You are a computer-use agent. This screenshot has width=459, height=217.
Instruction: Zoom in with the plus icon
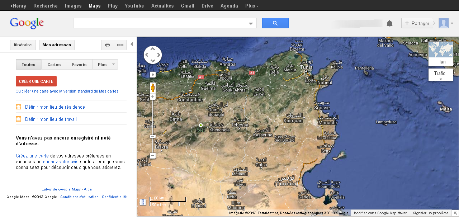coord(152,96)
